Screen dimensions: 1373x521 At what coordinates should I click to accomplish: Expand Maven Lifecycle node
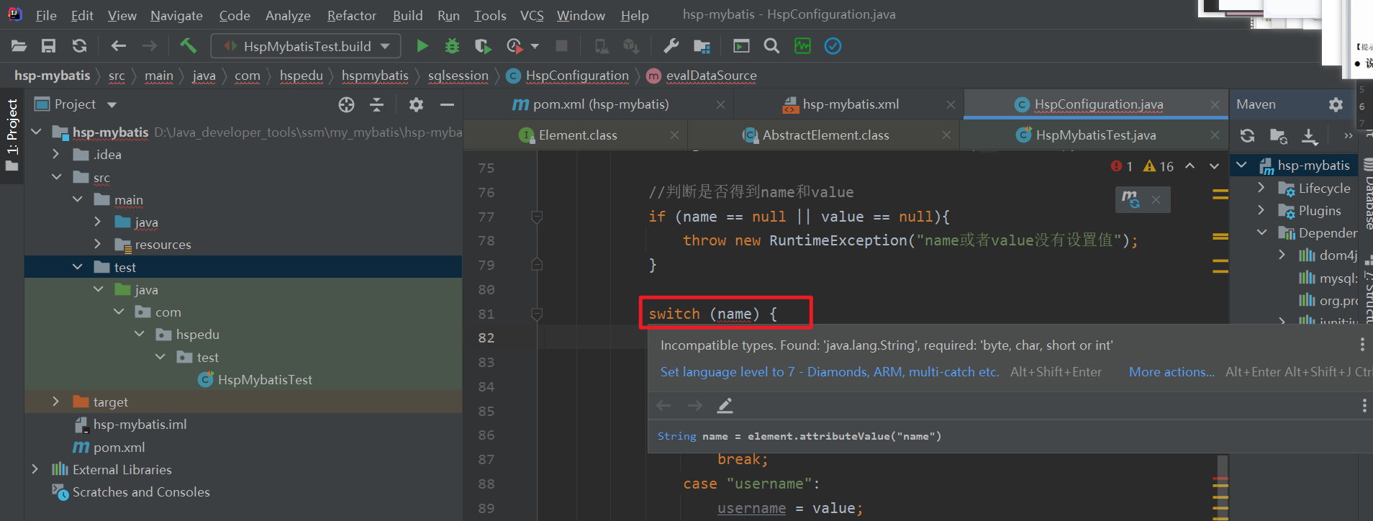click(x=1261, y=187)
